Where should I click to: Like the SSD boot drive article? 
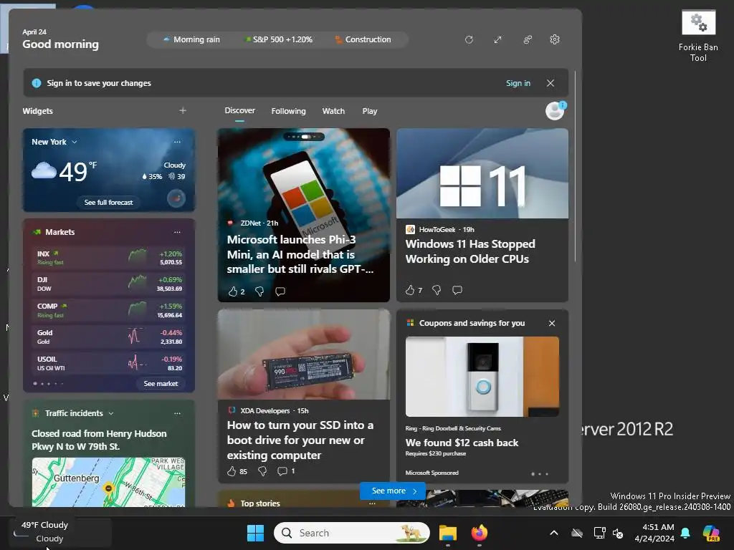click(232, 471)
